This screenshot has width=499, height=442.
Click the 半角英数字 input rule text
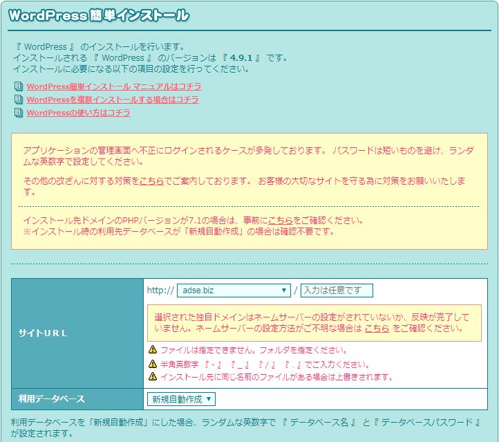coord(265,365)
